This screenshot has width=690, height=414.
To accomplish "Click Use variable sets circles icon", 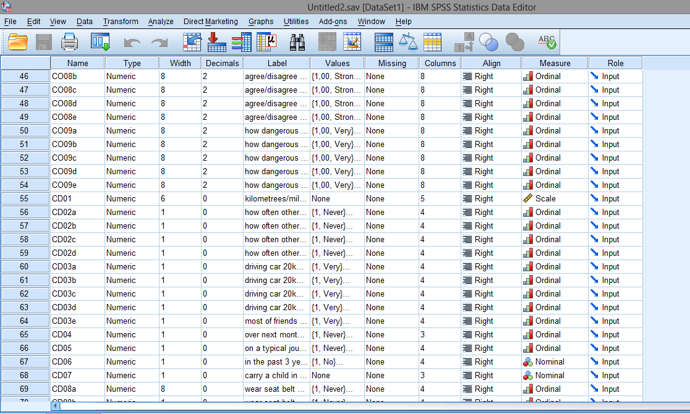I will coord(488,43).
